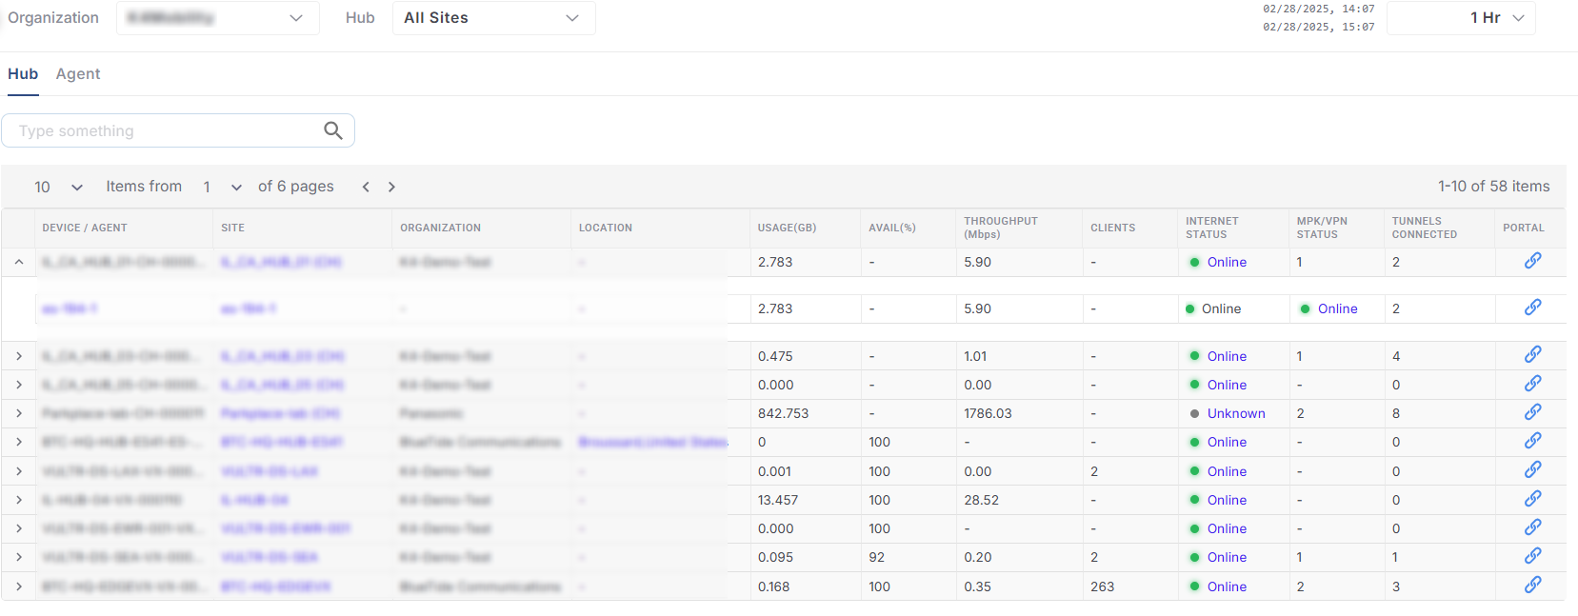This screenshot has height=616, width=1578.
Task: Expand the row with Unknown internet status
Action: coord(19,413)
